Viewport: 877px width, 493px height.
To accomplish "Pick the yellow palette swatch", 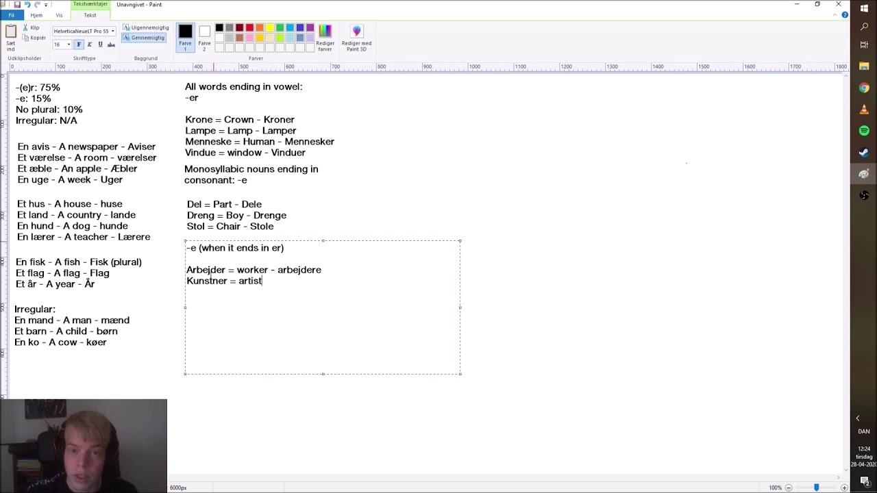I will pyautogui.click(x=269, y=28).
